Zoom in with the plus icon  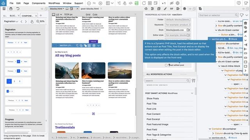click(x=100, y=3)
